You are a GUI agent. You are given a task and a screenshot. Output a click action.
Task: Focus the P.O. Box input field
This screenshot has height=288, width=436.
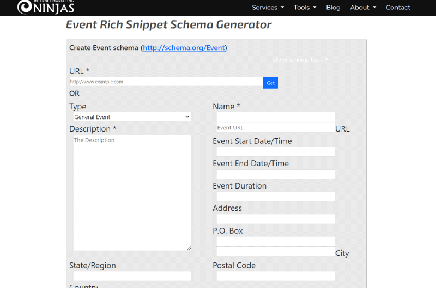pos(276,241)
